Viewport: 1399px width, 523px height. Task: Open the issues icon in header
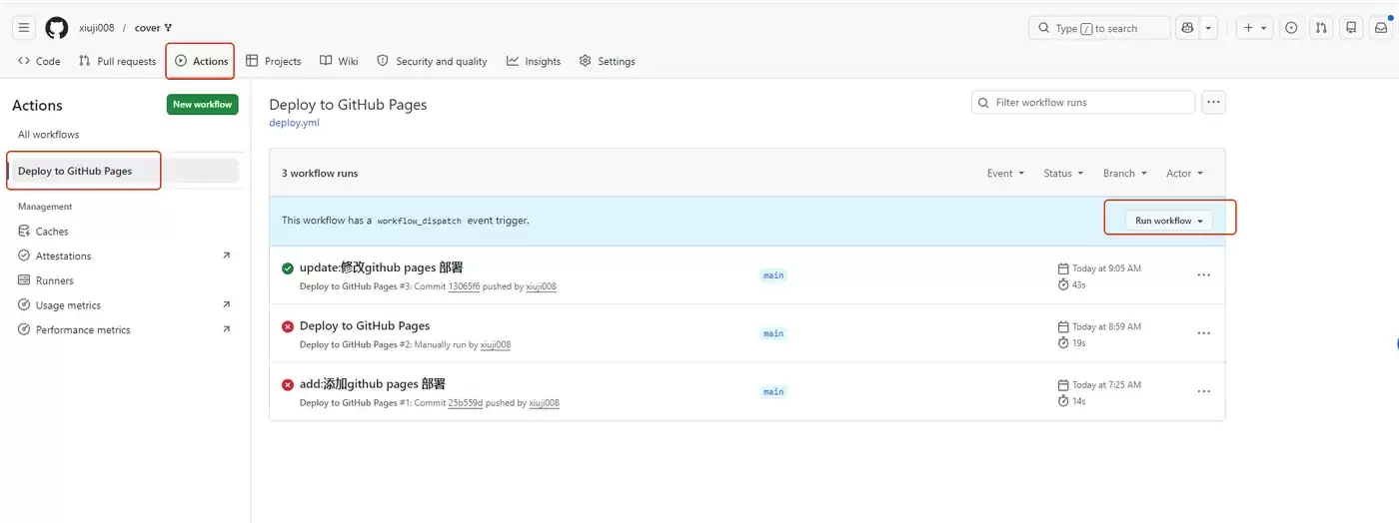[1291, 28]
